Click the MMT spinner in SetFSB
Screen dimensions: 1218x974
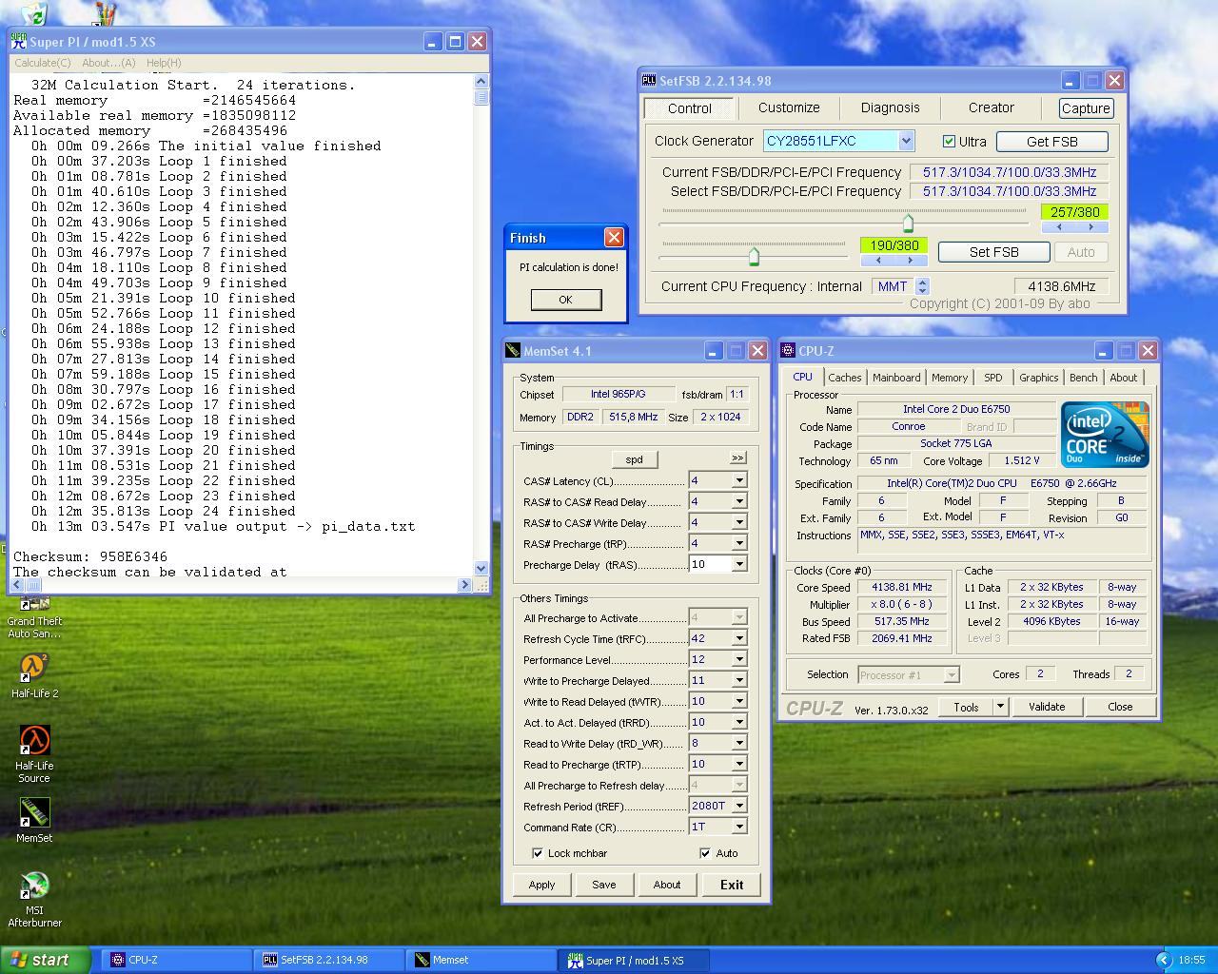point(921,286)
